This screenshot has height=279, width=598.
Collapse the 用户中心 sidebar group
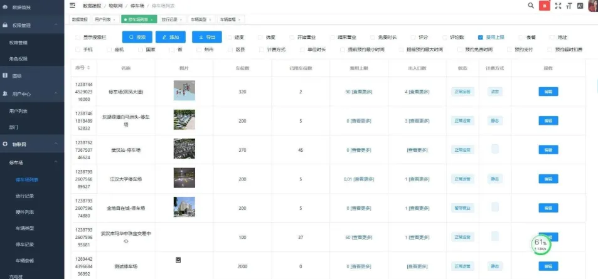click(x=56, y=94)
